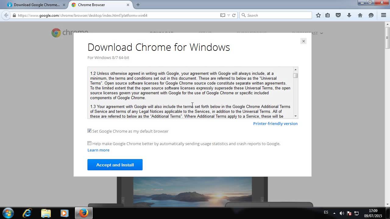Show hidden tray icons arrow
This screenshot has width=390, height=219.
(x=334, y=213)
